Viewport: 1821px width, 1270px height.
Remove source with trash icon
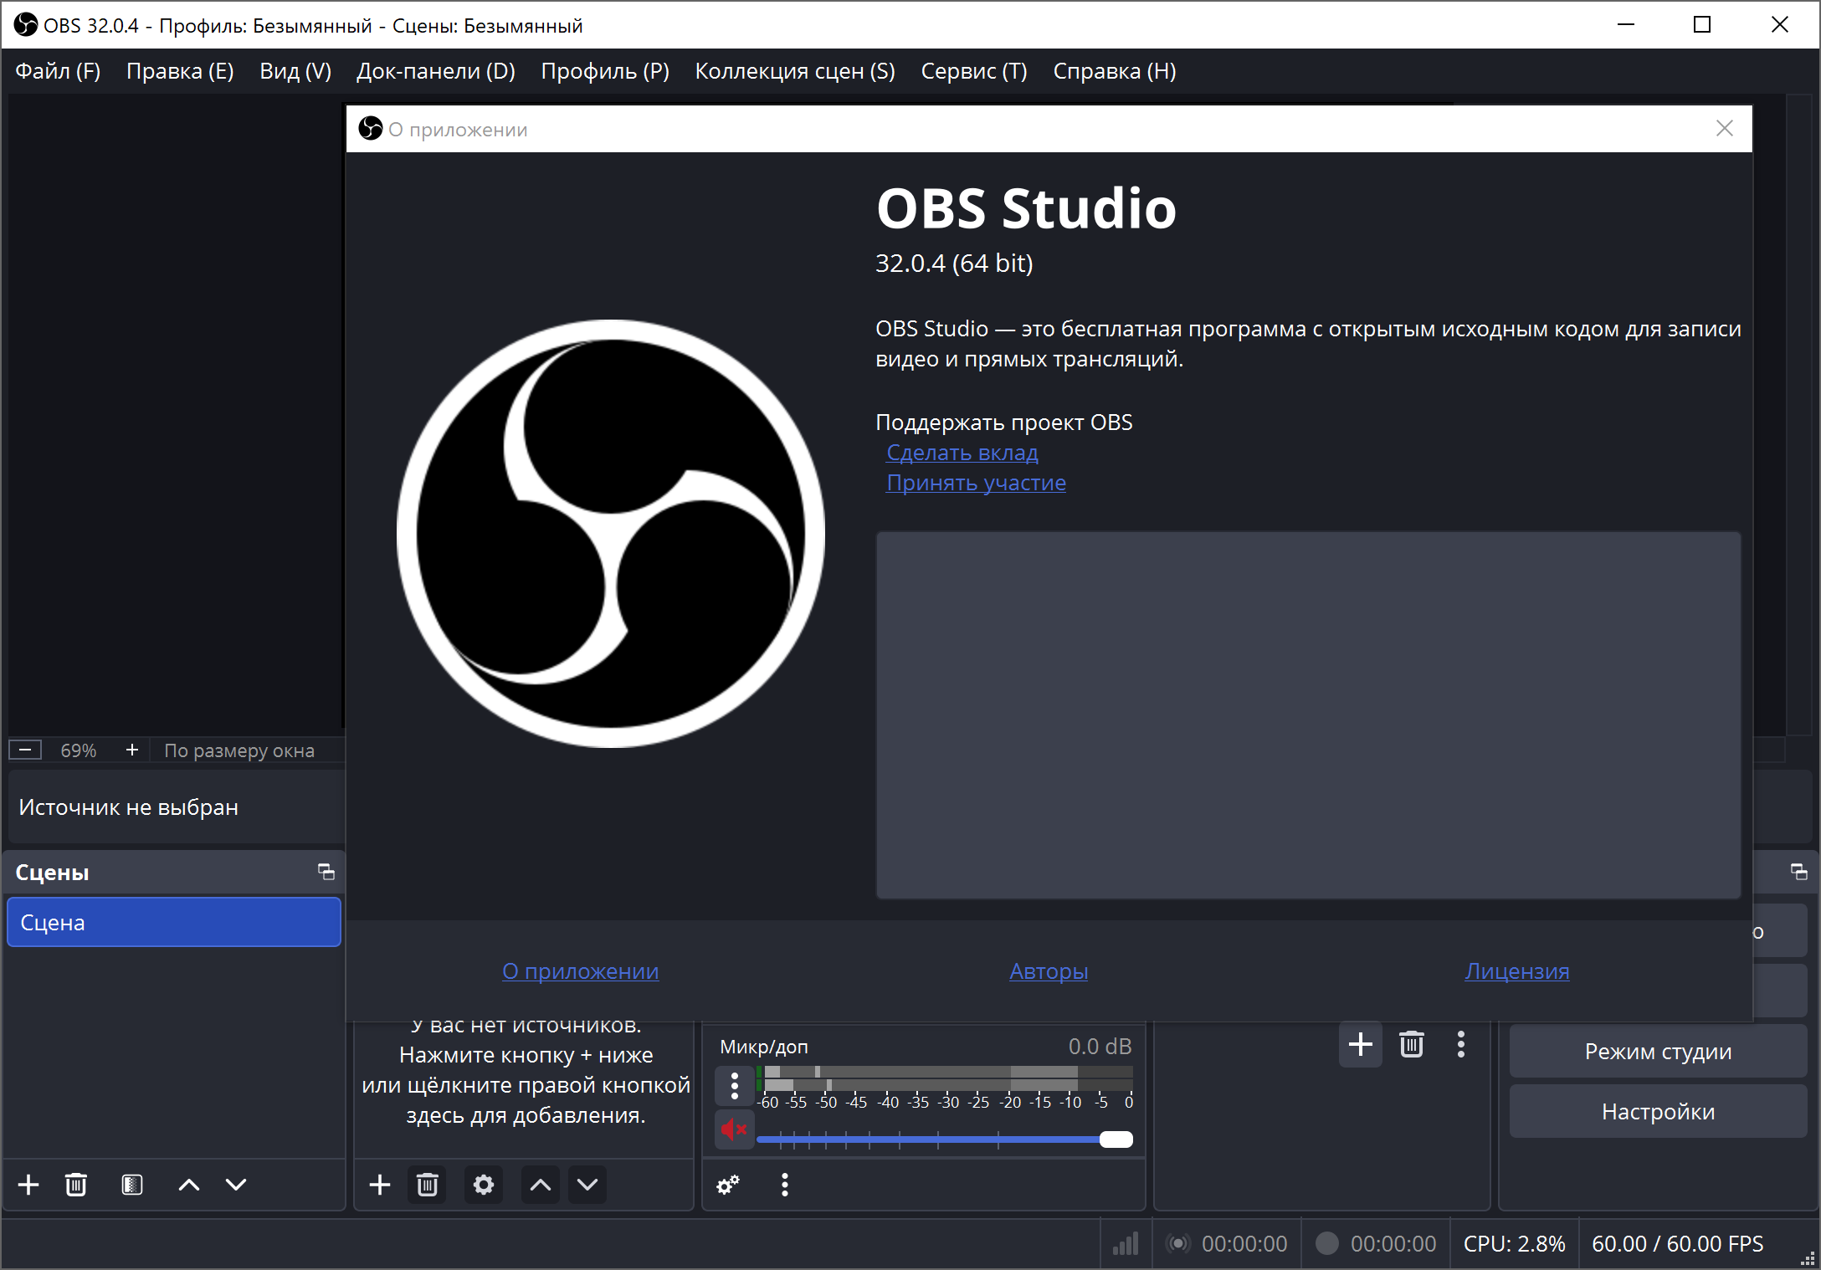tap(428, 1185)
